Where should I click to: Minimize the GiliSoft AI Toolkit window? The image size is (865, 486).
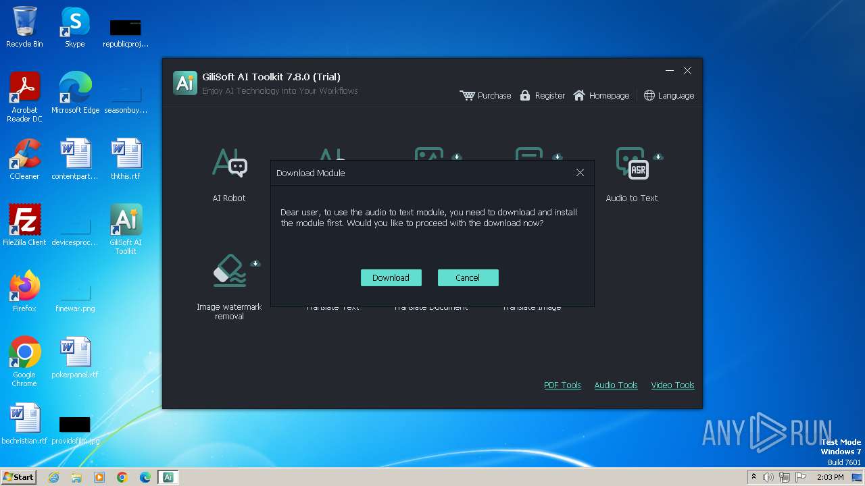click(670, 70)
